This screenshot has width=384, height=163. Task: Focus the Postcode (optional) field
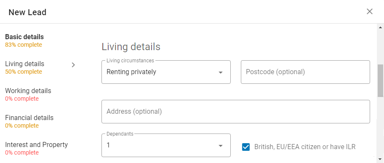click(305, 72)
